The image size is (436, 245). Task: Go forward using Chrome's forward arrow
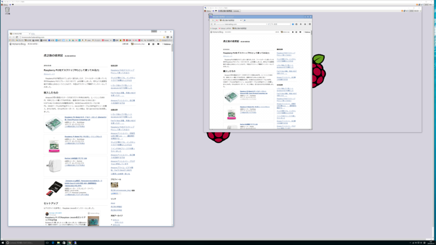tap(13, 37)
